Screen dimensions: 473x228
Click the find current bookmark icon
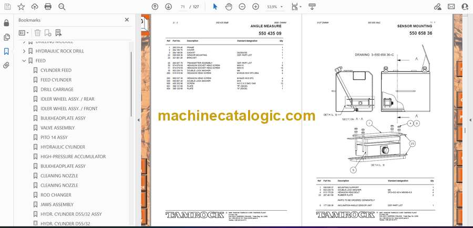tap(58, 33)
